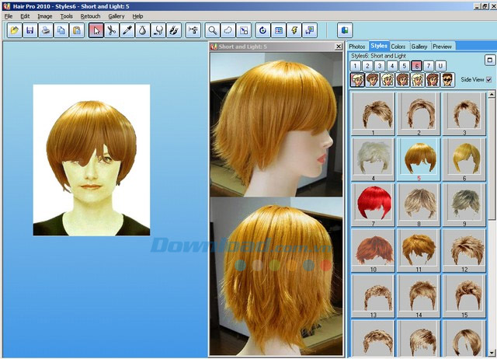Viewport: 497px width, 359px height.
Task: Click the active Styles tab
Action: tap(379, 46)
